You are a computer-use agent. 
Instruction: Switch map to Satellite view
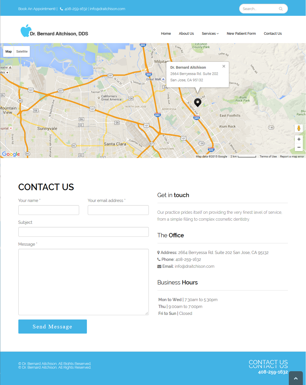pyautogui.click(x=22, y=51)
